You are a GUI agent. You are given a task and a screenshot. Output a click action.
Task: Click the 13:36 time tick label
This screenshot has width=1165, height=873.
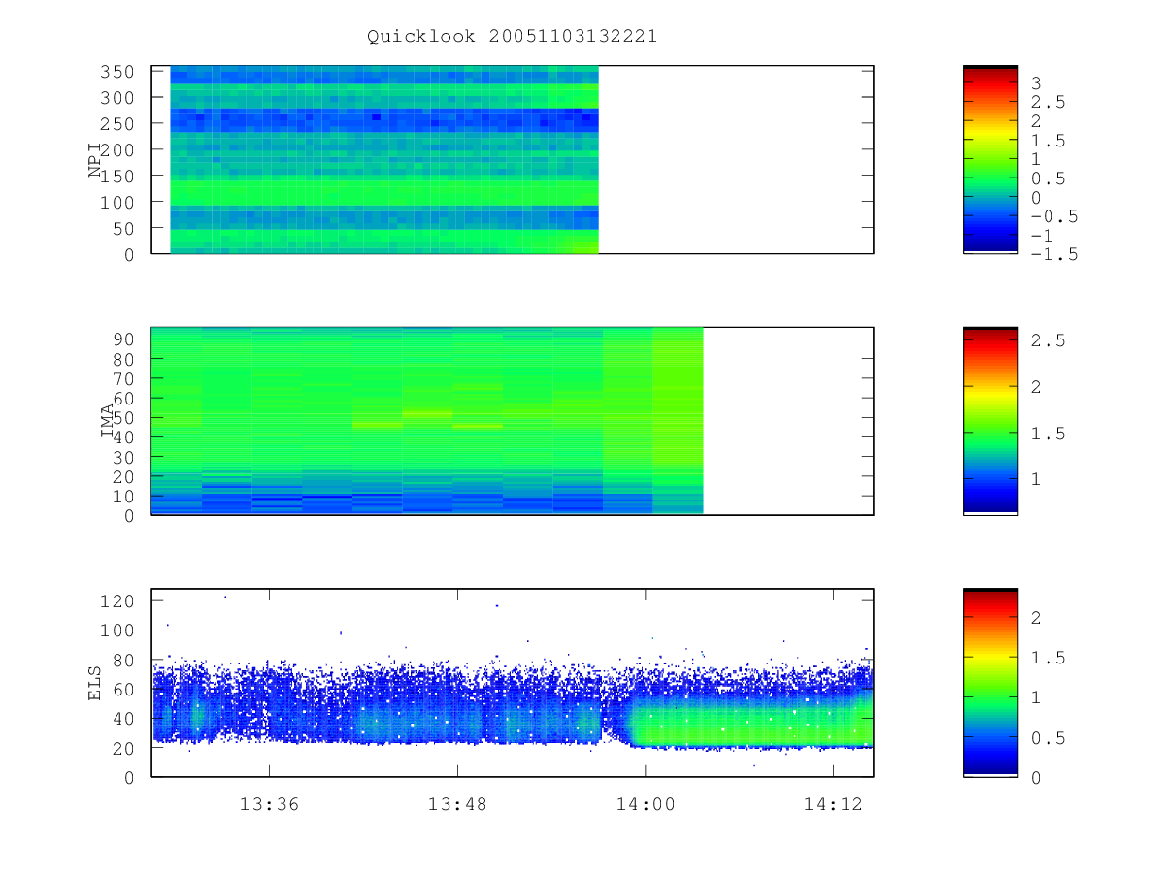click(x=269, y=803)
